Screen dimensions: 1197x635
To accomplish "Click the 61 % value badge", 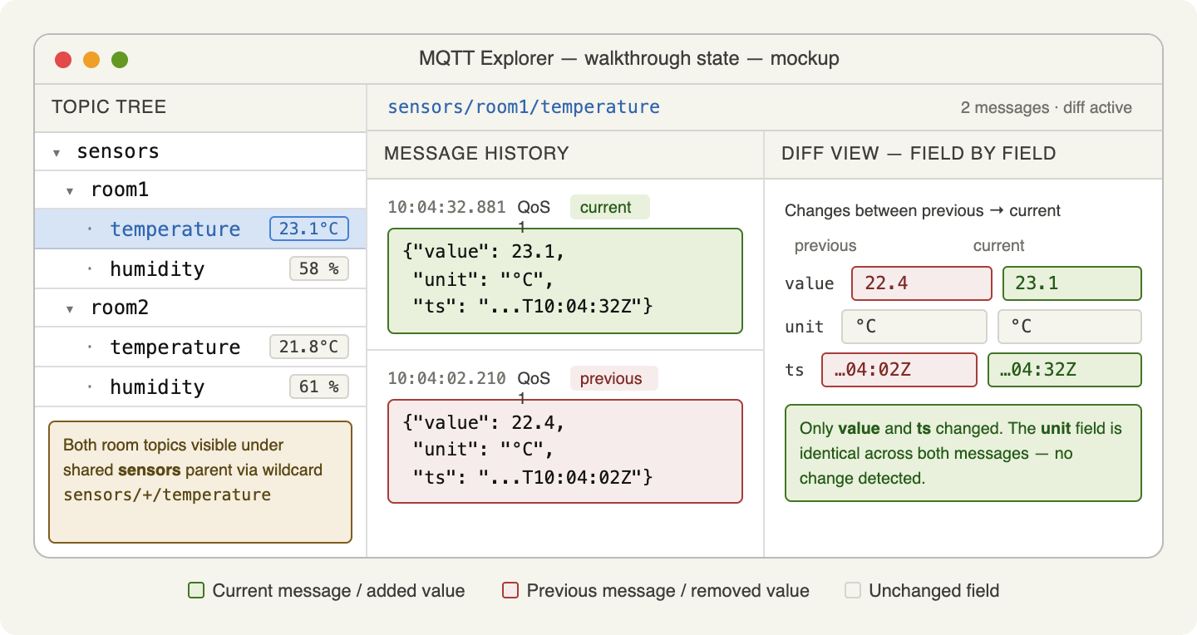I will coord(319,387).
